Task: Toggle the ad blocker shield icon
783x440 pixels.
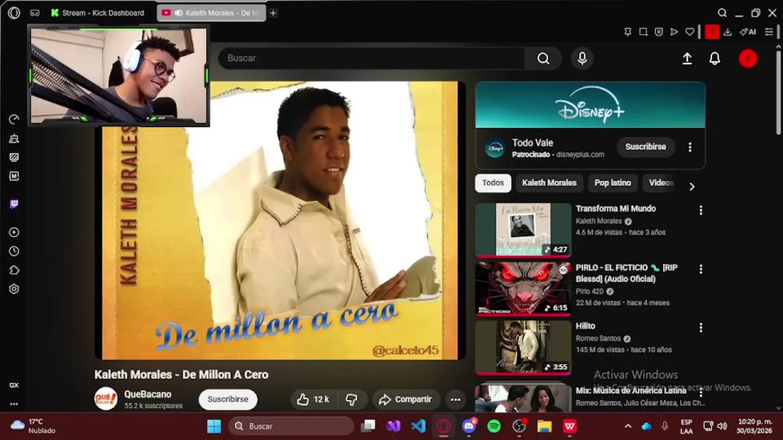Action: [x=658, y=32]
